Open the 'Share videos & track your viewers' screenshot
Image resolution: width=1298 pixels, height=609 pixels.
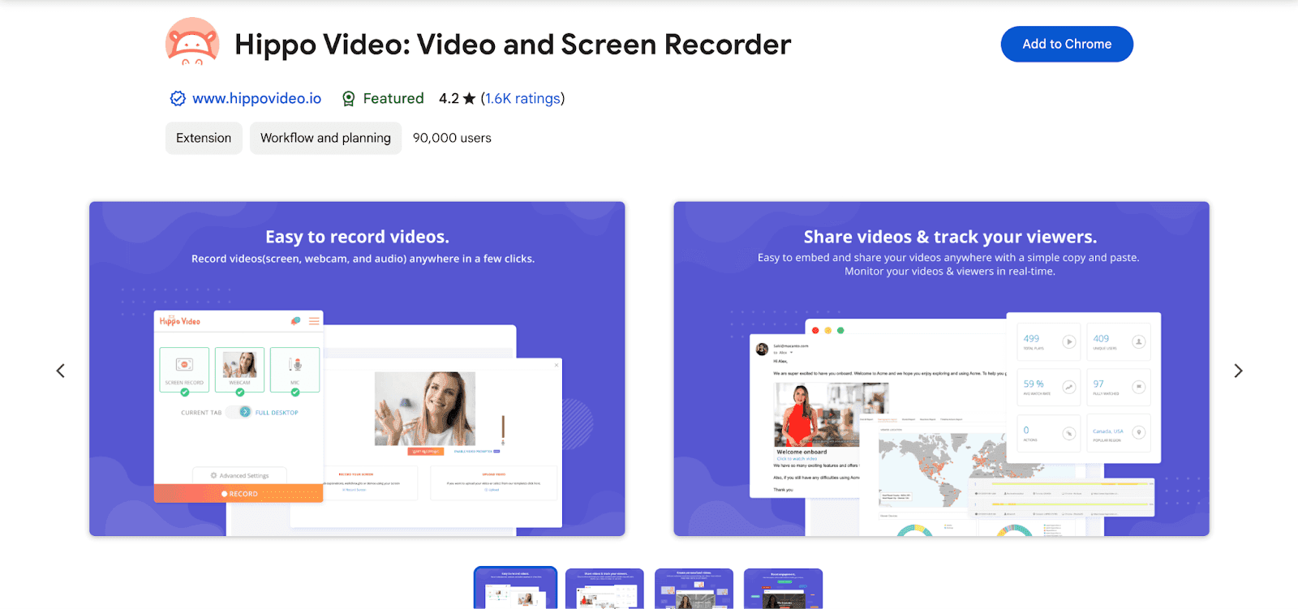941,369
